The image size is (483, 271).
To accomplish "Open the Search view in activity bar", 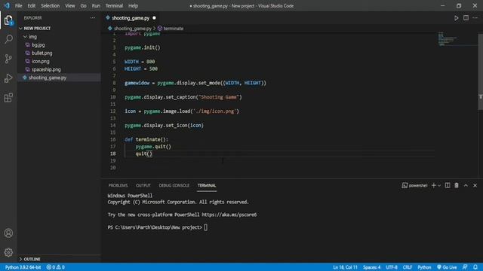I will (8, 39).
